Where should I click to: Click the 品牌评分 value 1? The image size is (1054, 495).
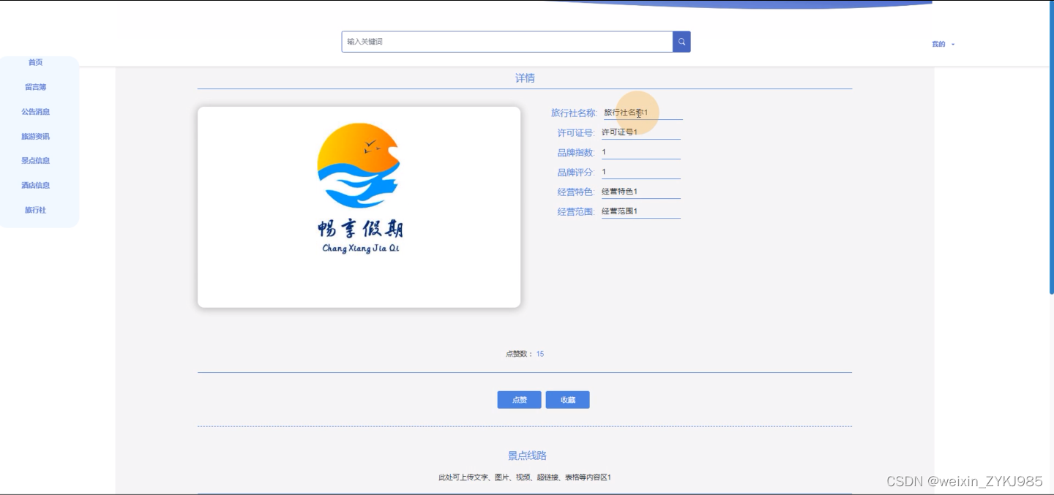click(x=641, y=172)
